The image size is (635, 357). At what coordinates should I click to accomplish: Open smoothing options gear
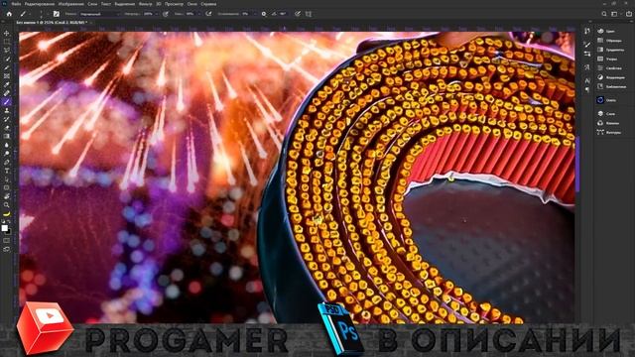point(264,14)
